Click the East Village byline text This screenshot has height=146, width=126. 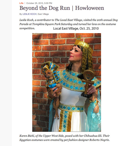pos(43,14)
